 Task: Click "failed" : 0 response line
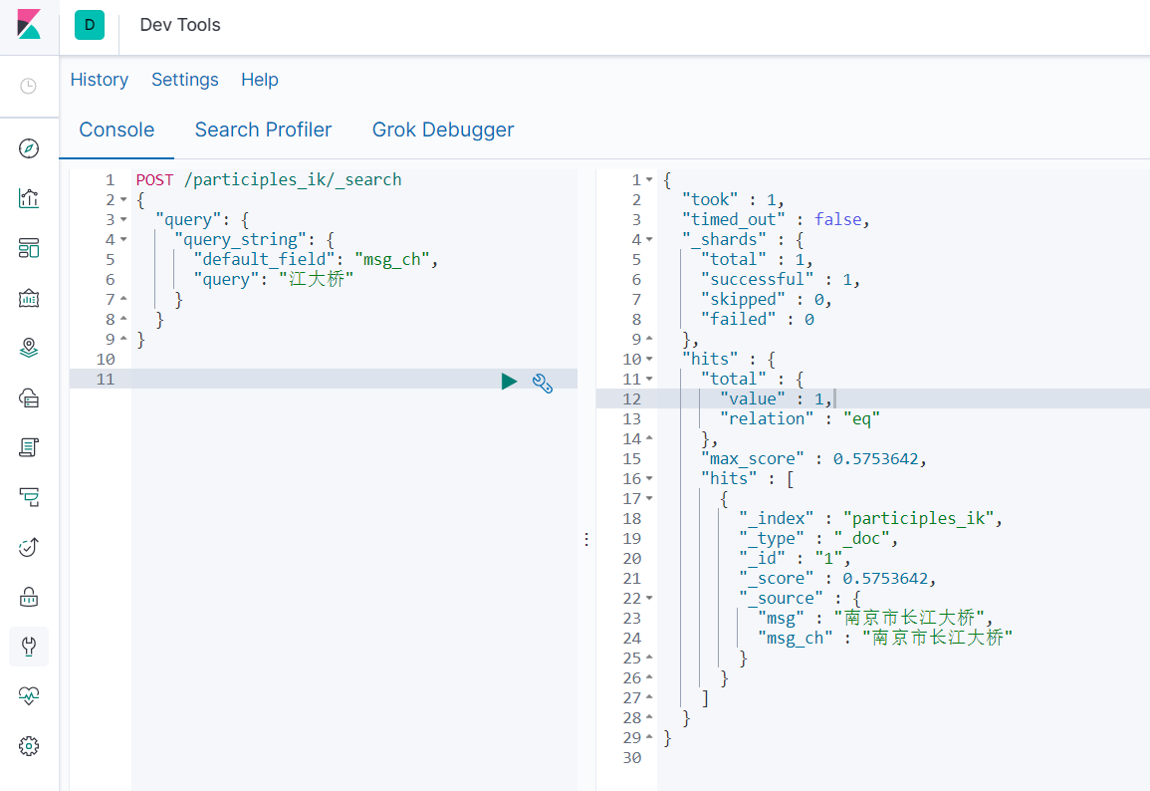click(x=758, y=319)
